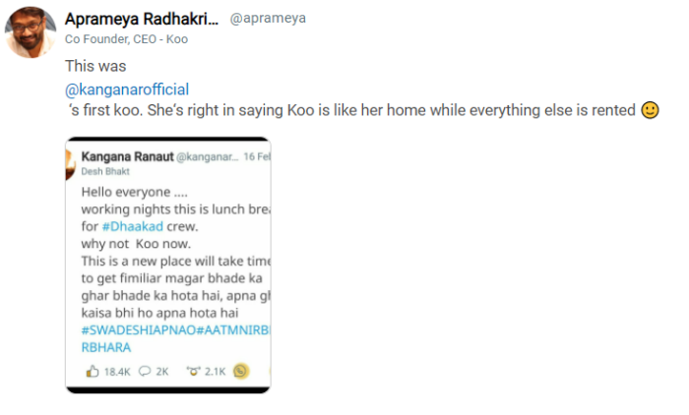Open the embedded koo screenshot image
The height and width of the screenshot is (415, 689).
click(167, 266)
